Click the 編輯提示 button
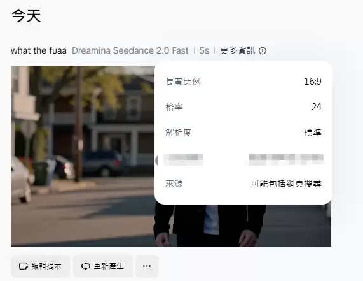 click(x=40, y=266)
